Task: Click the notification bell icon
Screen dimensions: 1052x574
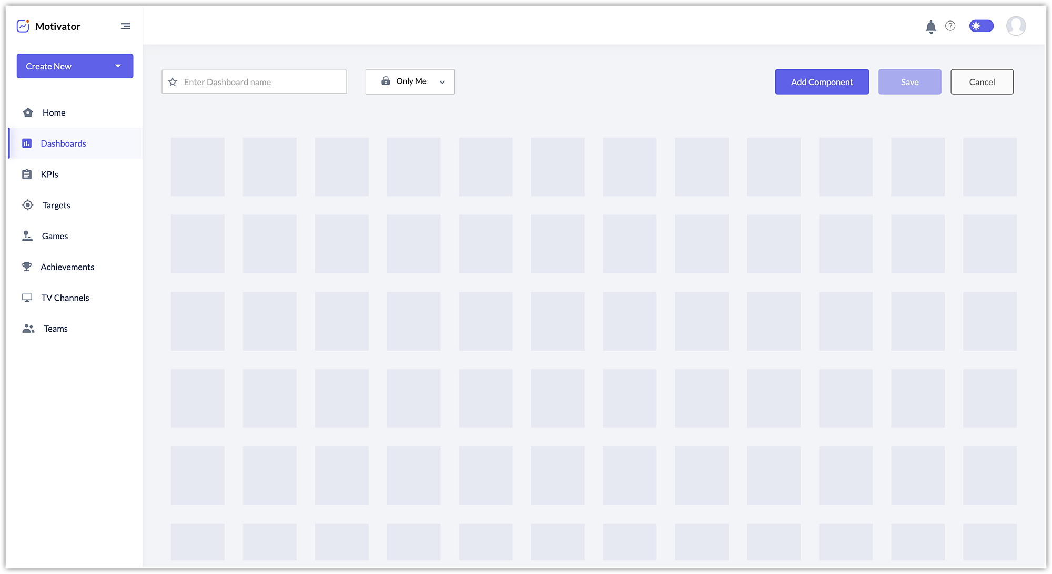Action: coord(930,27)
